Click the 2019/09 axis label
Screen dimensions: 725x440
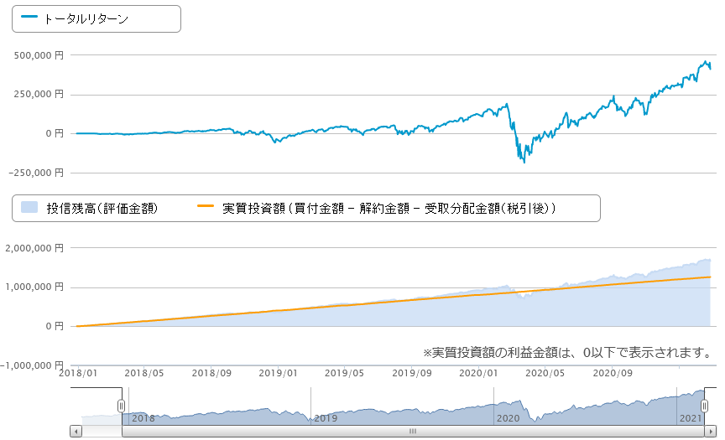tap(412, 373)
